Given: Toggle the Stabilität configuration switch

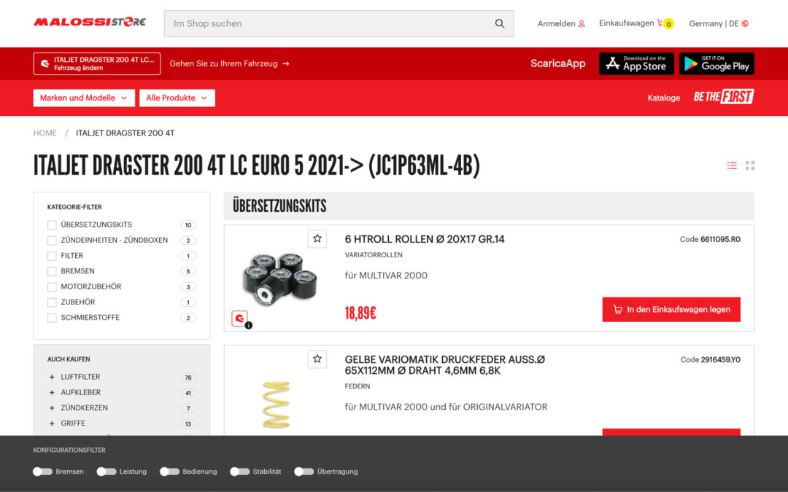Looking at the screenshot, I should coord(240,472).
